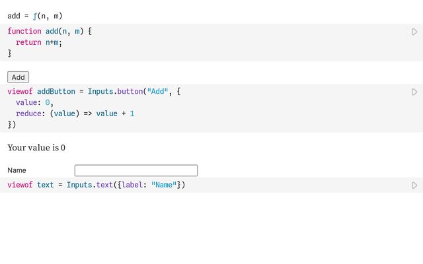Click the "Your value is 0" text
423x264 pixels.
[36, 148]
